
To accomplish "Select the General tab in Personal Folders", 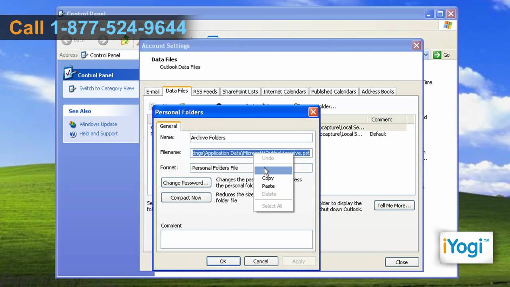I will click(169, 126).
